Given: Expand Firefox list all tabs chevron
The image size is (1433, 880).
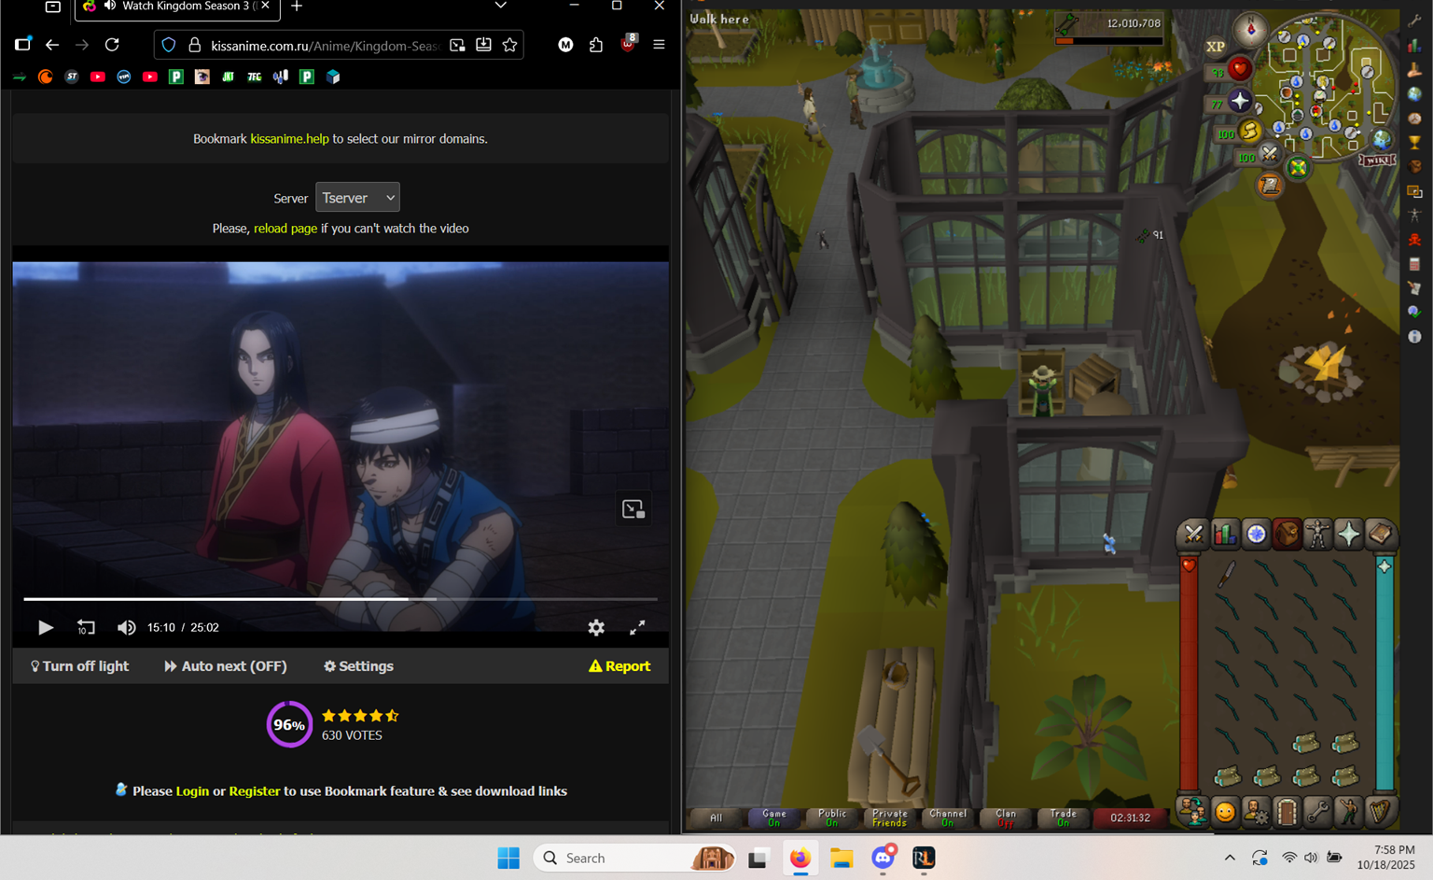Looking at the screenshot, I should click(x=501, y=6).
